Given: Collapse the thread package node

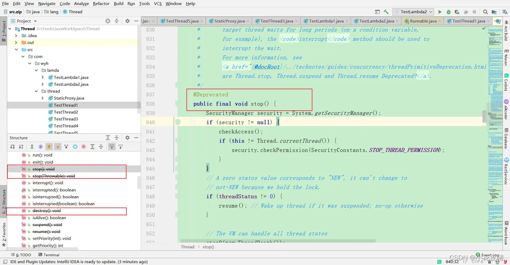Looking at the screenshot, I should (36, 91).
